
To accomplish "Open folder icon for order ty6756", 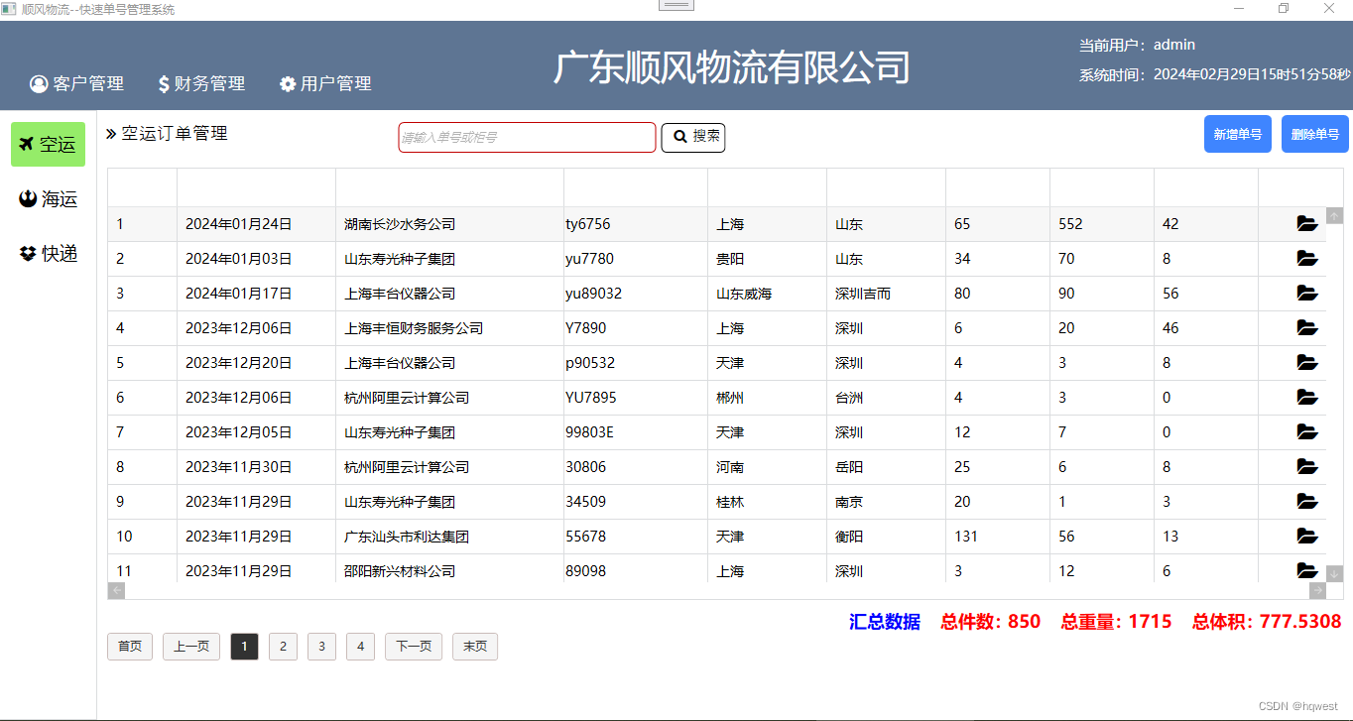I will click(x=1307, y=224).
